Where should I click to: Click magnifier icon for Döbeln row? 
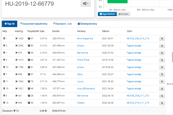click(x=162, y=103)
